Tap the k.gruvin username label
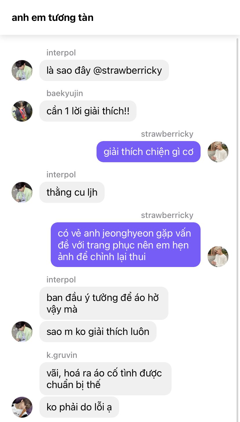The width and height of the screenshot is (240, 422). 62,355
